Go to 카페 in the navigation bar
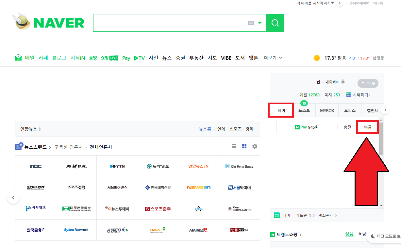Screen dimensions: 401x248 coord(43,58)
